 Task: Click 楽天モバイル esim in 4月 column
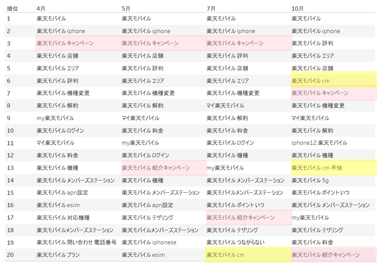coord(58,205)
